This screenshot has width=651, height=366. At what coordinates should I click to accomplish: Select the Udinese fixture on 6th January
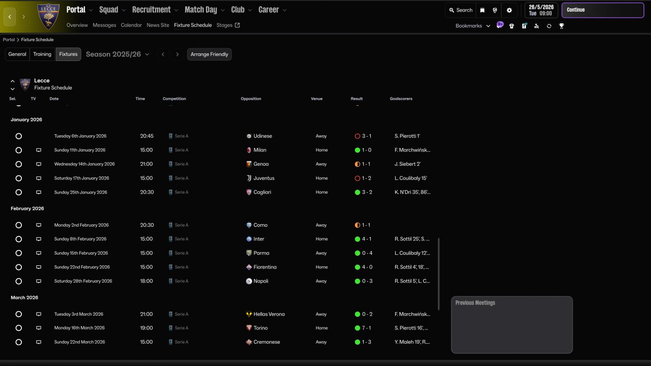(19, 136)
